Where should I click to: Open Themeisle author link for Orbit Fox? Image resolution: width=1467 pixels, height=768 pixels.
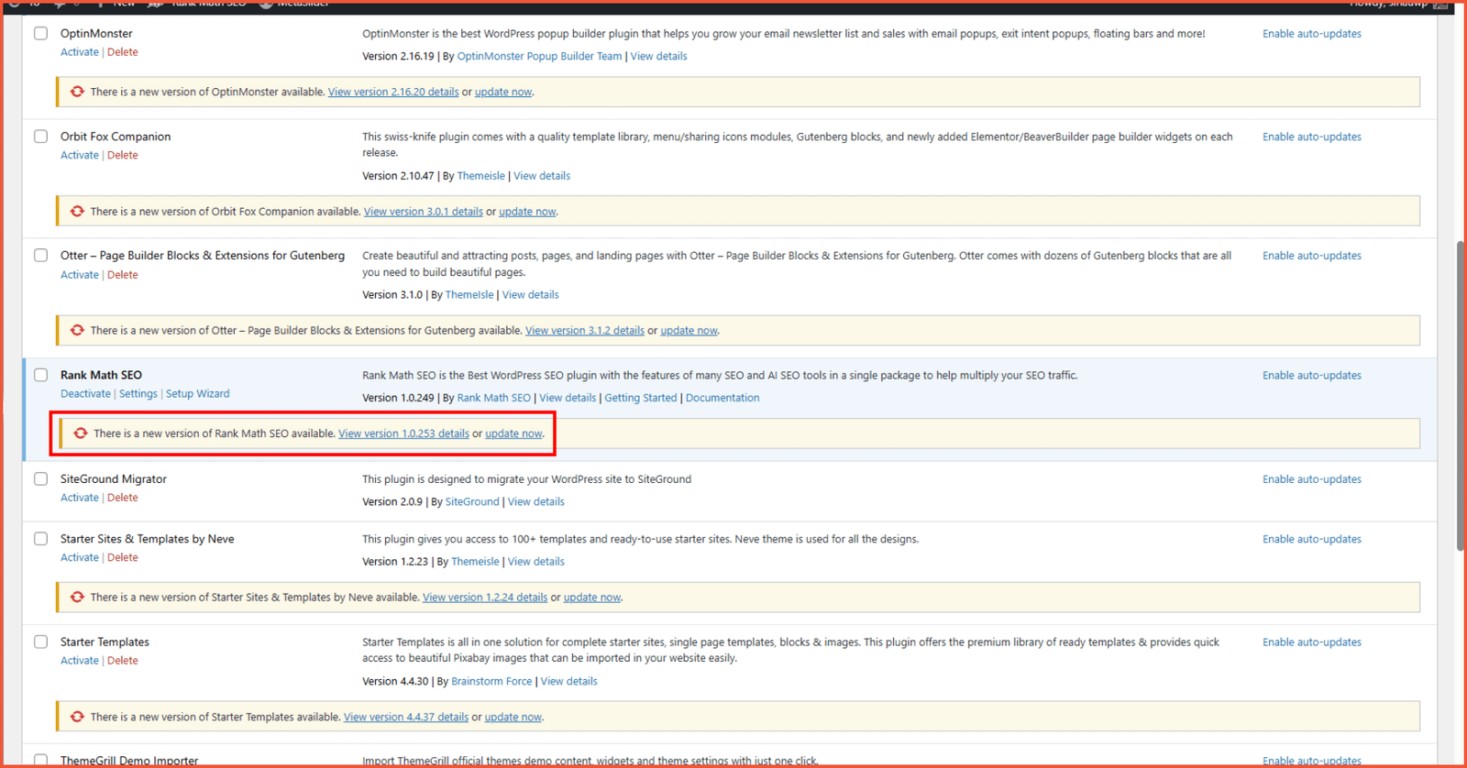point(481,176)
